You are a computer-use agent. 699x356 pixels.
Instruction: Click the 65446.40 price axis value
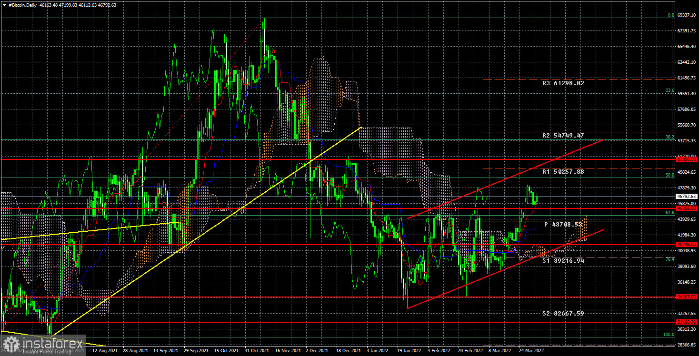[x=687, y=47]
